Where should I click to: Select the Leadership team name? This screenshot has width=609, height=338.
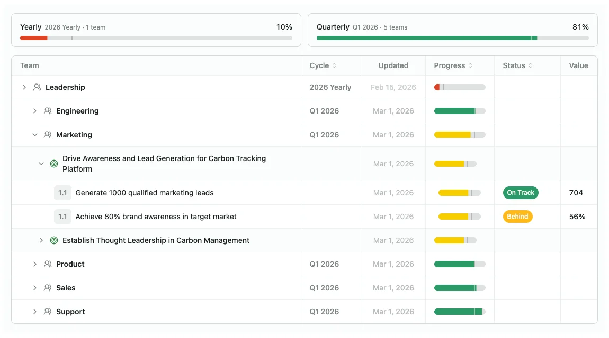pos(65,87)
